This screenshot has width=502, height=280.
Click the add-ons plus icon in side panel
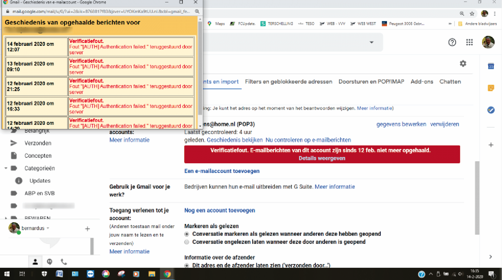[x=491, y=145]
